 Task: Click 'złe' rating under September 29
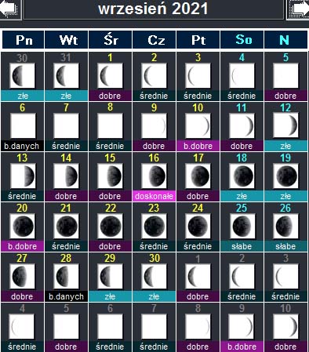(110, 296)
